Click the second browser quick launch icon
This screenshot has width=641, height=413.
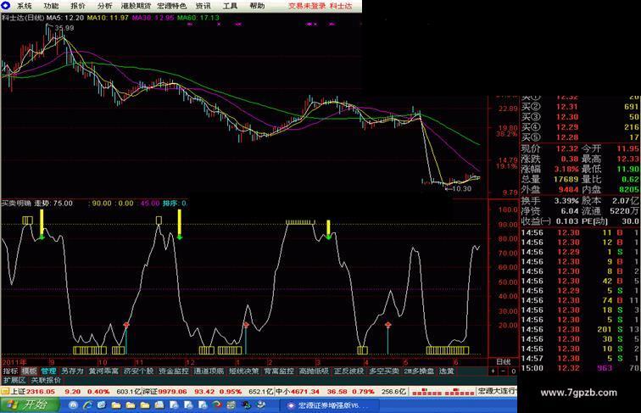click(x=102, y=405)
